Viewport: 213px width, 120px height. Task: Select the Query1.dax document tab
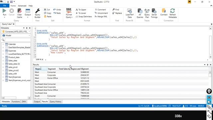tap(7, 24)
